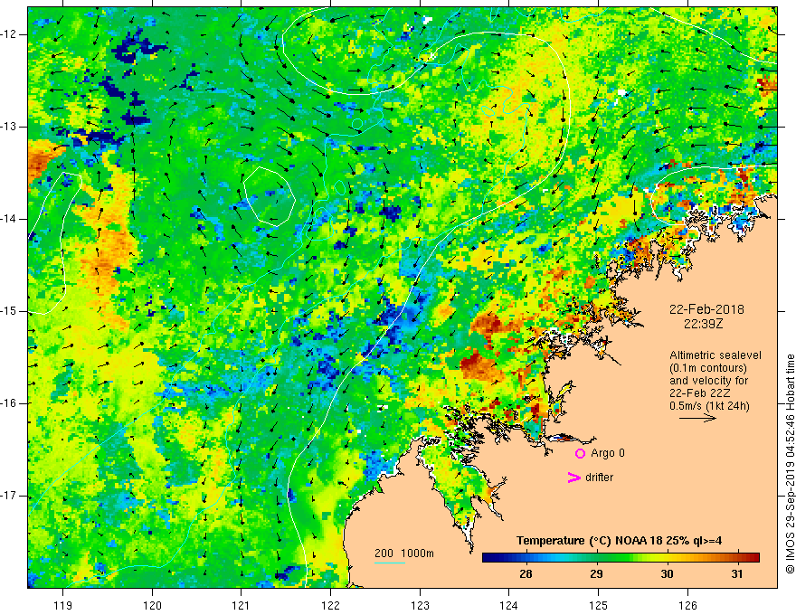Viewport: 796px width, 615px height.
Task: Click 'and velocity for' legend line
Action: 708,381
